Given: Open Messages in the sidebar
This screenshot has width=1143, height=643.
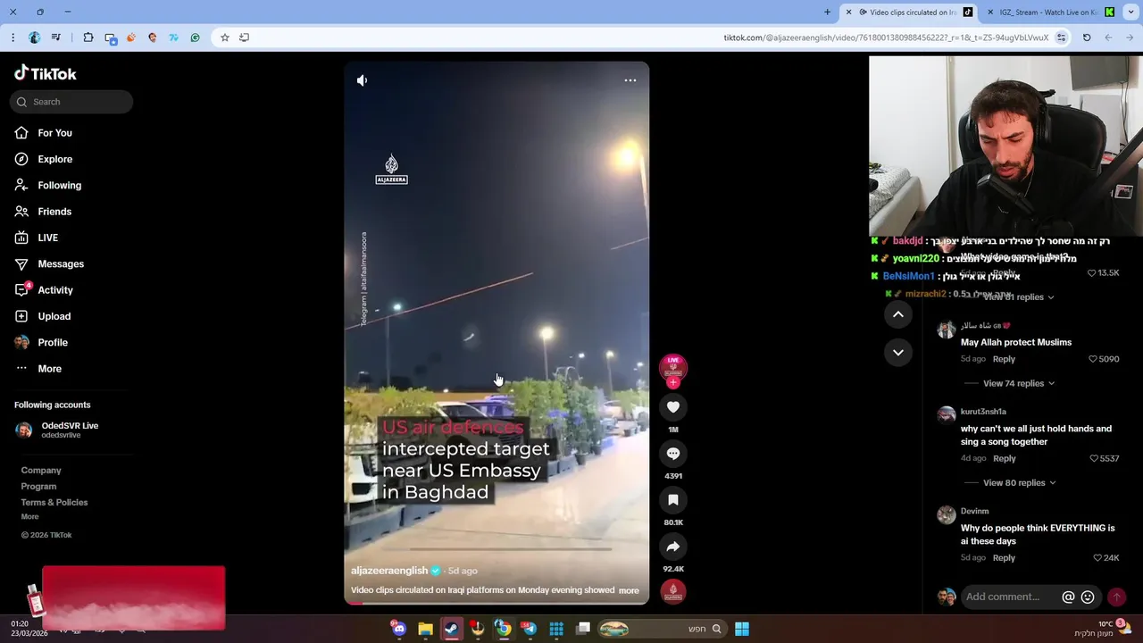Looking at the screenshot, I should click(x=49, y=263).
